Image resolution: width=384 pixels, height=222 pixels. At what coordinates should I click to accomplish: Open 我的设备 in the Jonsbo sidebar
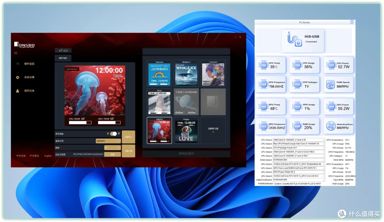pyautogui.click(x=29, y=91)
